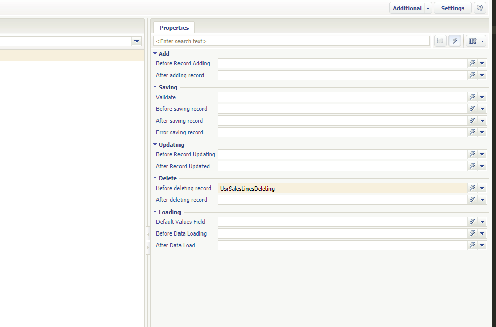The image size is (496, 327).
Task: Switch to the Properties tab
Action: pos(174,28)
